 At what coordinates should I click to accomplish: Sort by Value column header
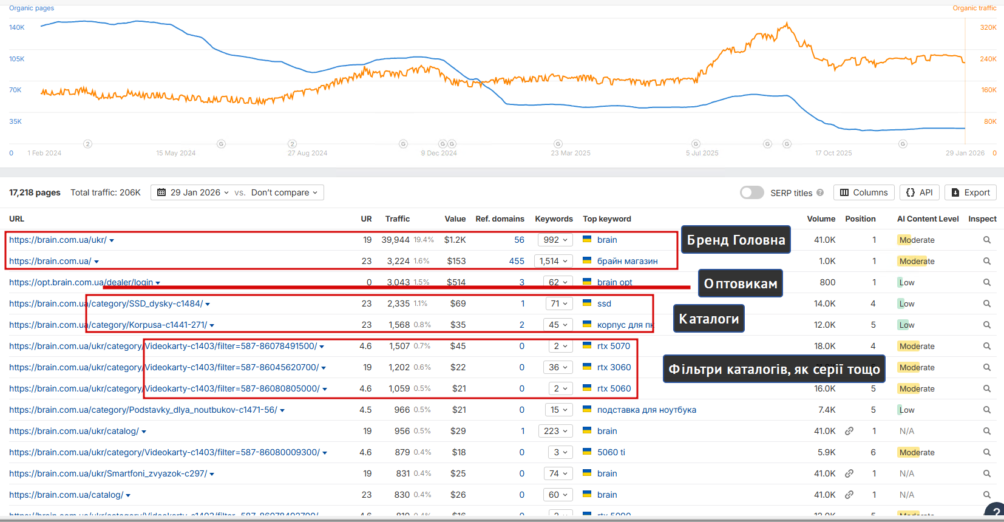pyautogui.click(x=455, y=219)
